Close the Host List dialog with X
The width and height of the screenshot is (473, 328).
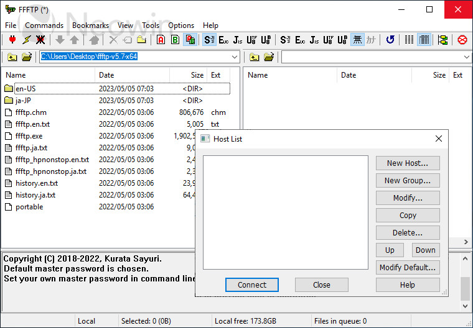439,139
